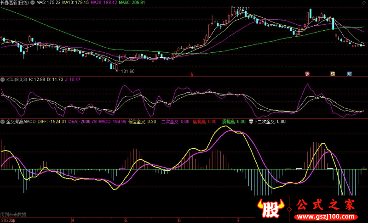368x223 pixels.
Task: Click the settings icon beside 金叉背离MACD
Action: (x=3, y=122)
